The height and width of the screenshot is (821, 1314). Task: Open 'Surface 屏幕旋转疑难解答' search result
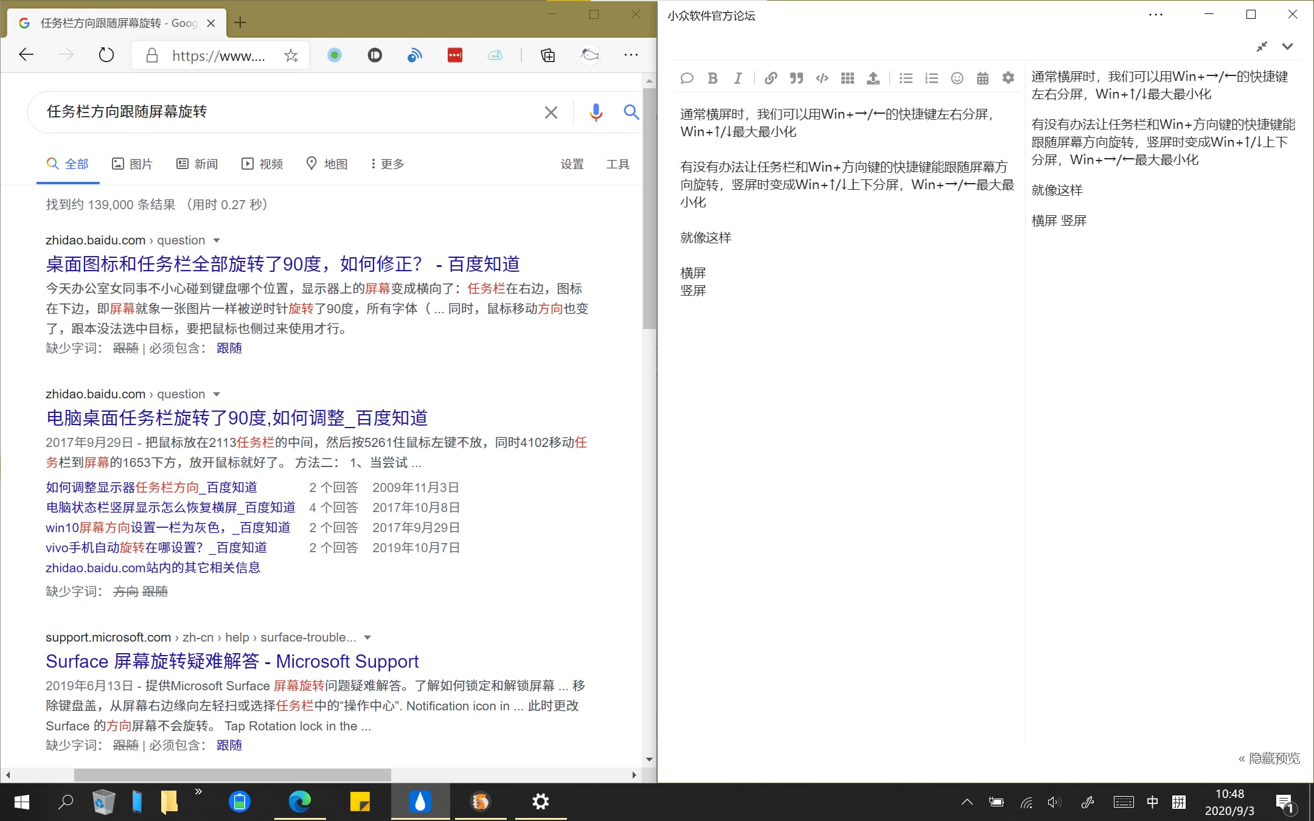[232, 661]
